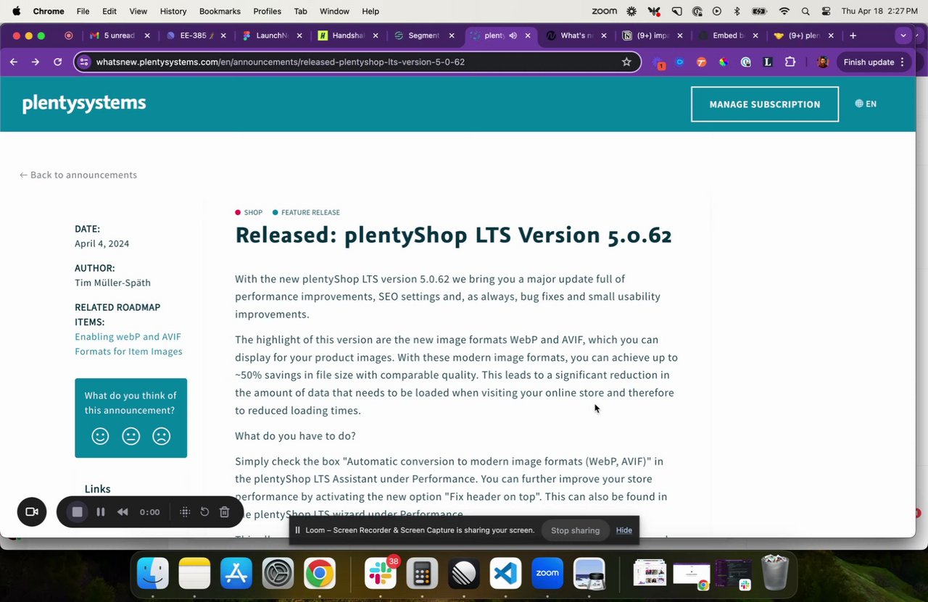Open the History menu
The width and height of the screenshot is (928, 602).
click(173, 12)
